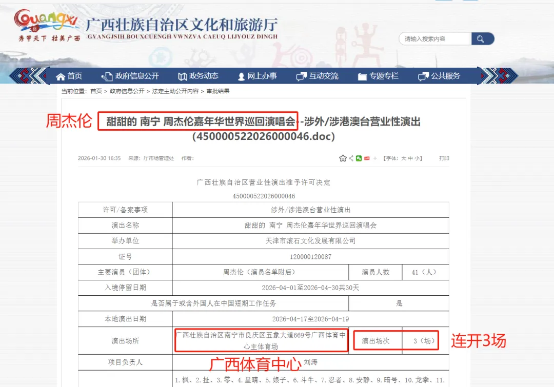554x387 pixels.
Task: Click the folder icon beside 专题专栏
Action: click(362, 76)
